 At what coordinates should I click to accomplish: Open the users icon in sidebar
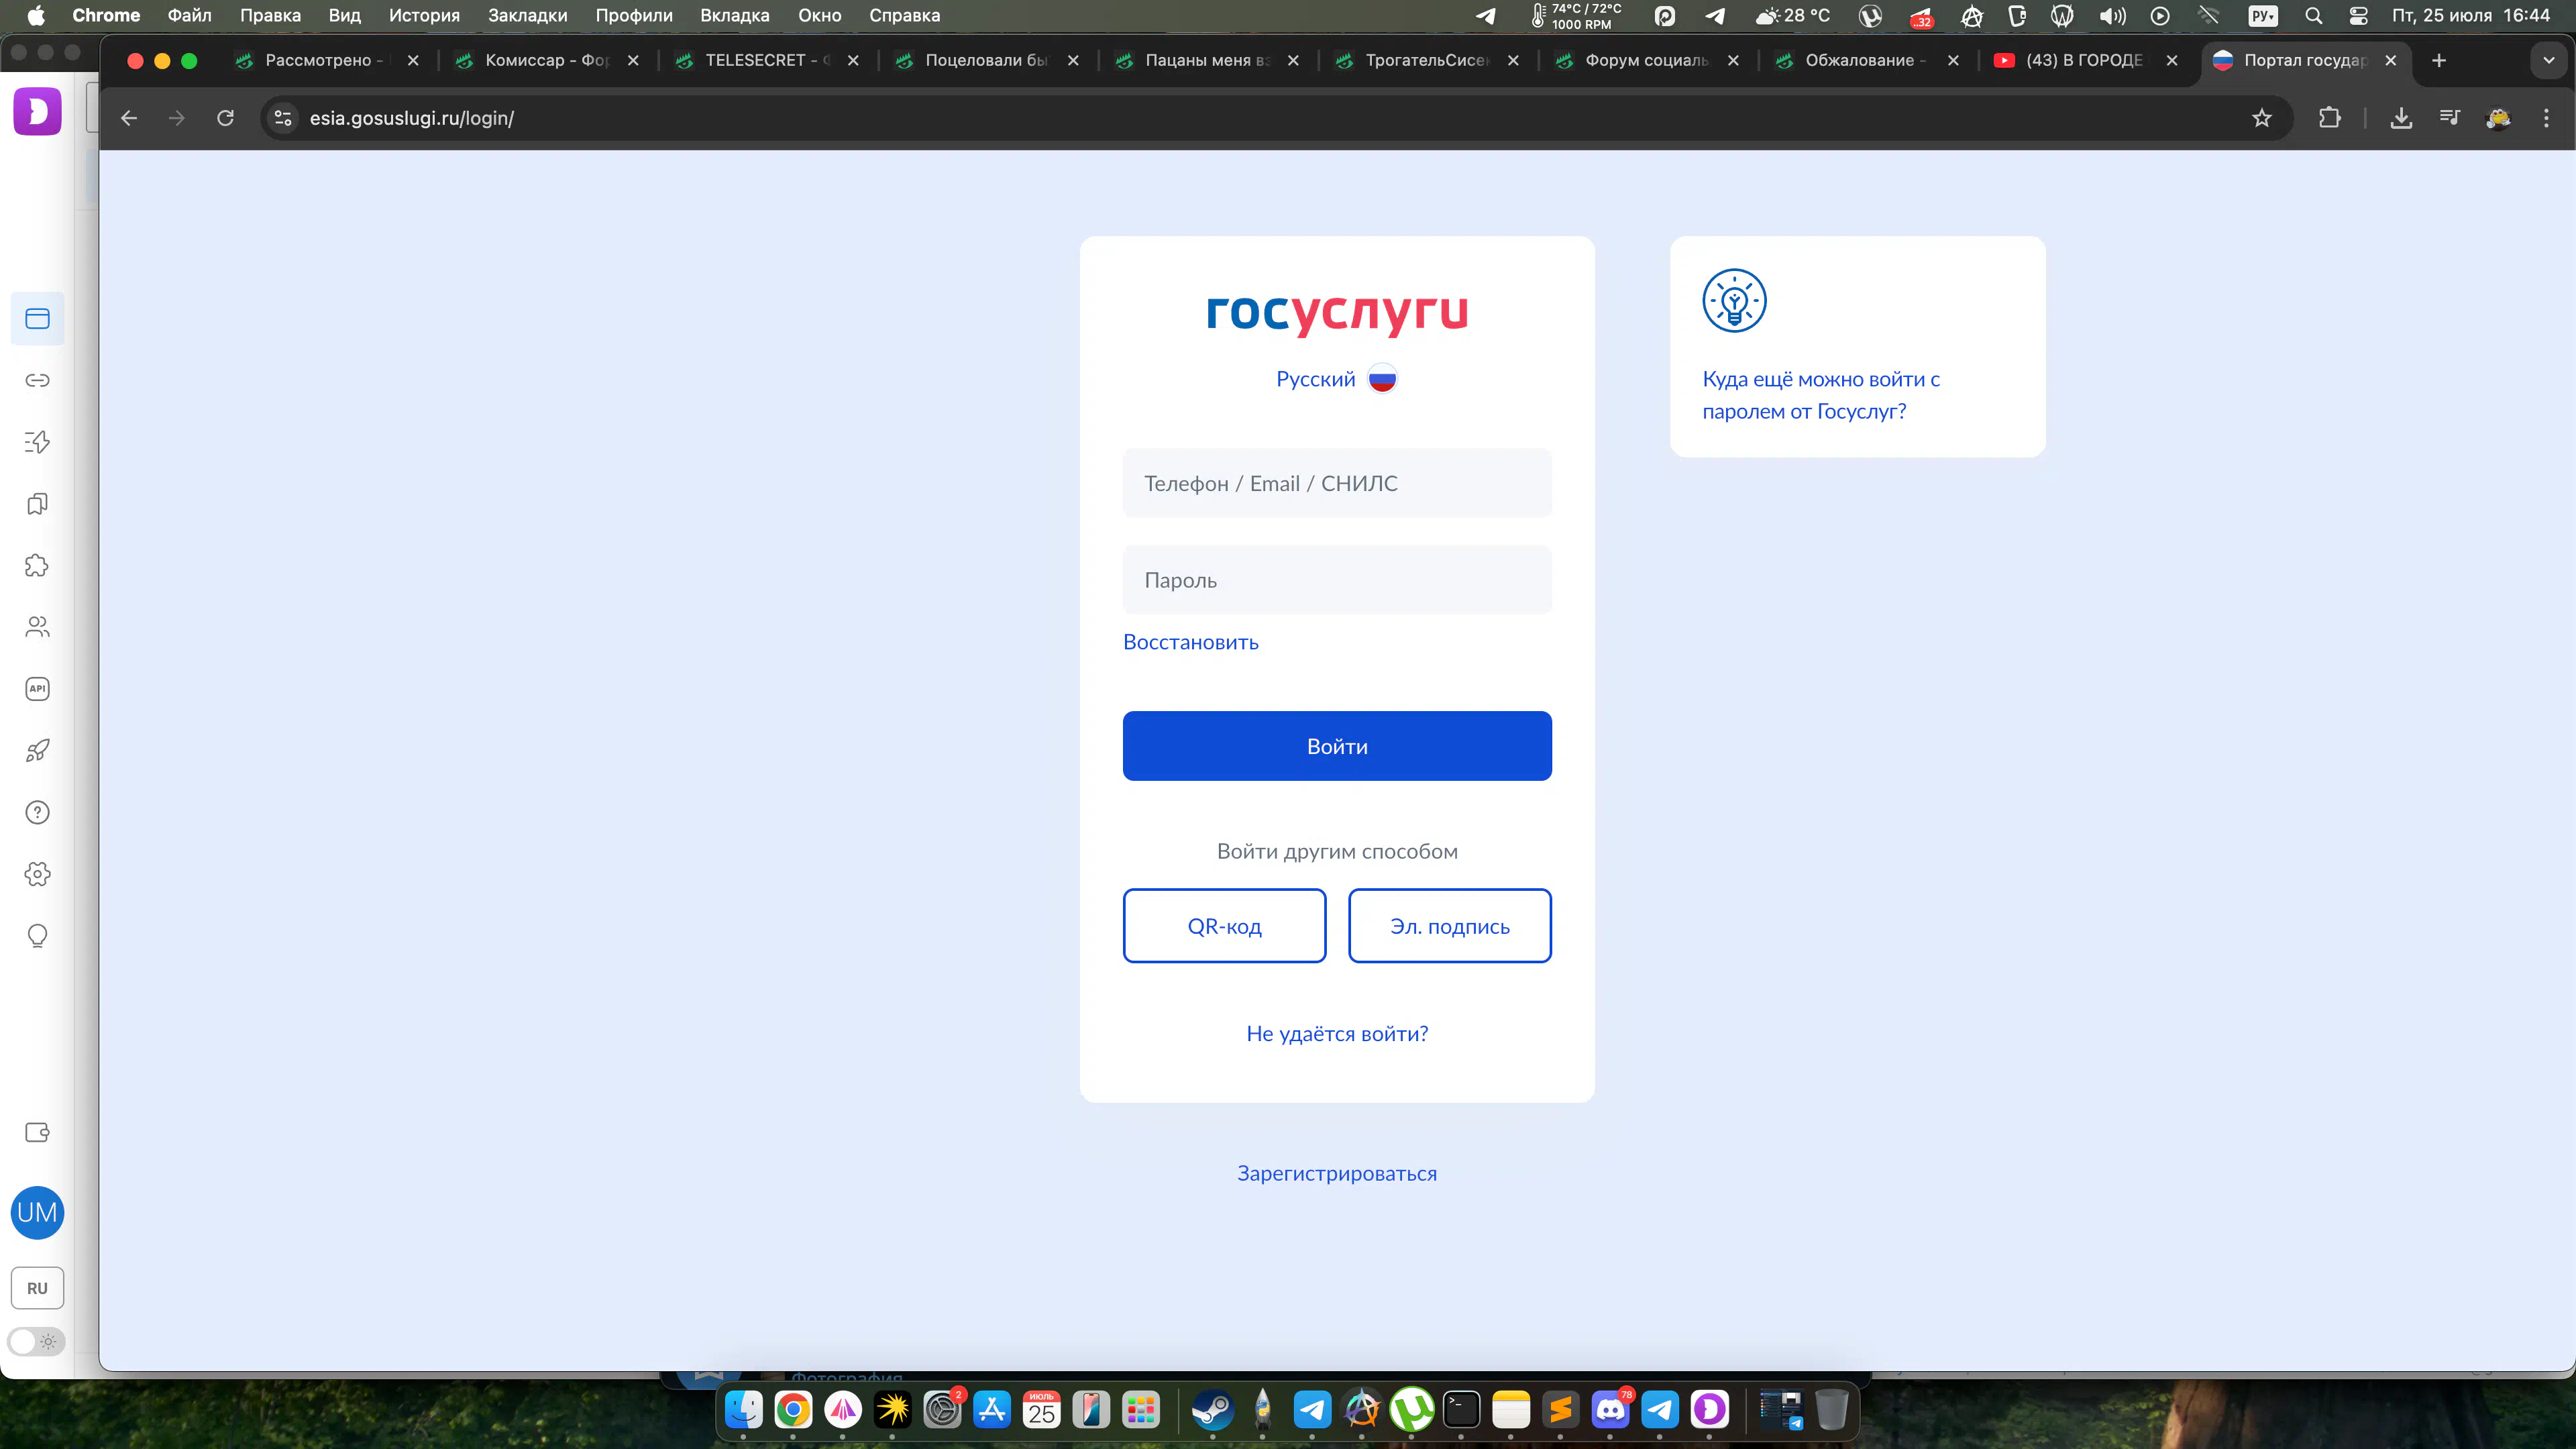[x=37, y=627]
